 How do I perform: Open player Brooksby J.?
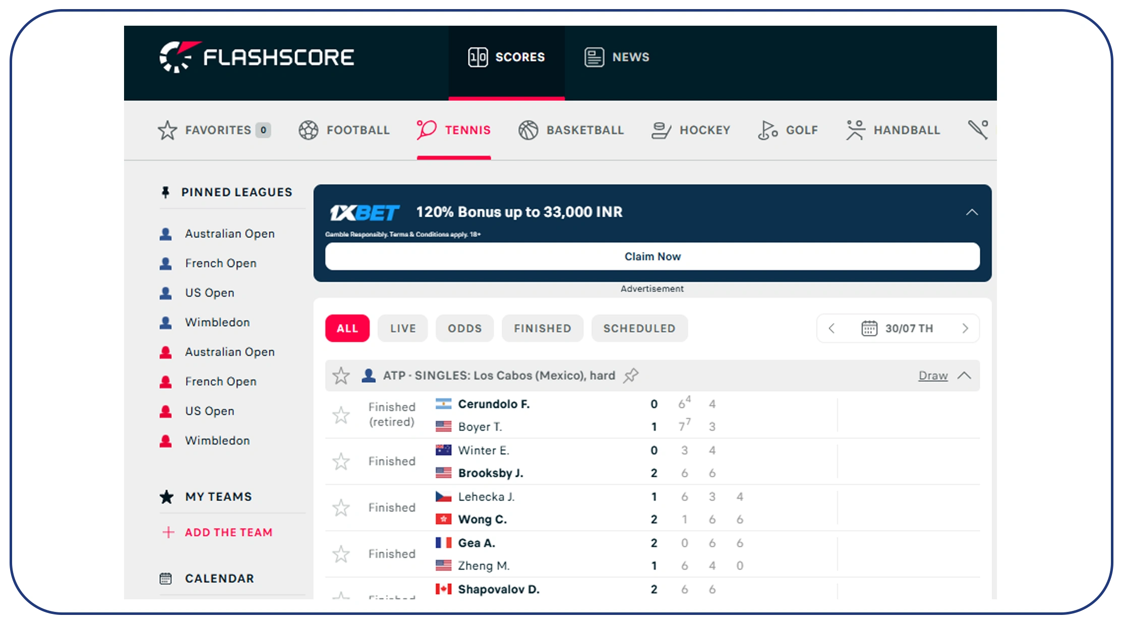point(490,473)
